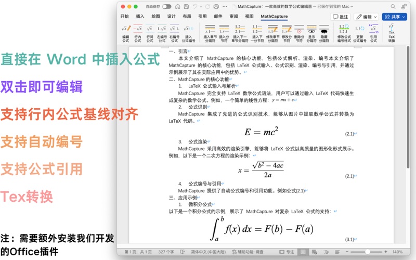The image size is (416, 260).
Task: Click language 简体中文(中国大陆) in status bar
Action: (x=209, y=252)
